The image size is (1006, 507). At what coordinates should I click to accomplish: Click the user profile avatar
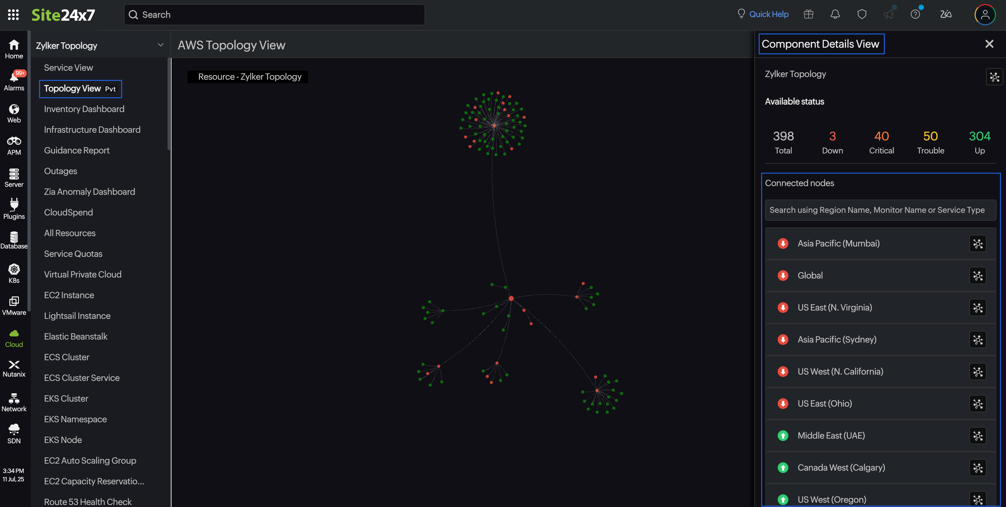(985, 15)
